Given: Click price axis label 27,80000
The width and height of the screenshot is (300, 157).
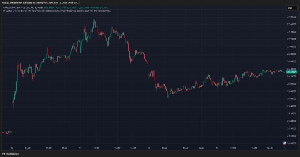Looking at the screenshot, I should (x=292, y=17).
